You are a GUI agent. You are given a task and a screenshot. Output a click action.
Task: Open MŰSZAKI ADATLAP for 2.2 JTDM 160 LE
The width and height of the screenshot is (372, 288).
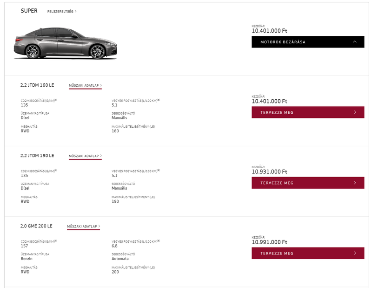(85, 85)
